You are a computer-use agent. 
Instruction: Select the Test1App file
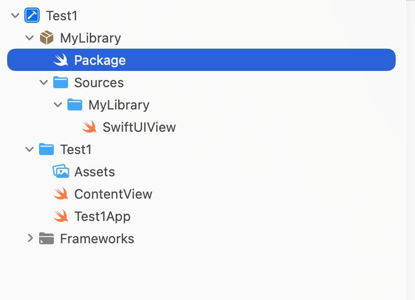pyautogui.click(x=102, y=216)
